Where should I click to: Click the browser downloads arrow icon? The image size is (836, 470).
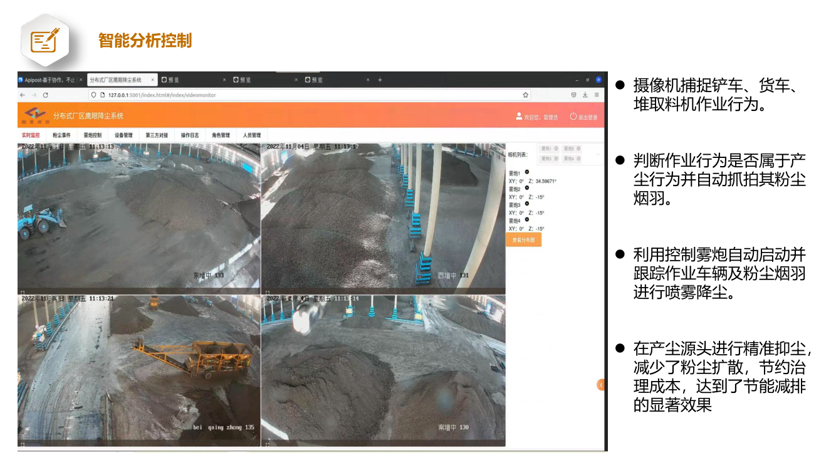585,95
